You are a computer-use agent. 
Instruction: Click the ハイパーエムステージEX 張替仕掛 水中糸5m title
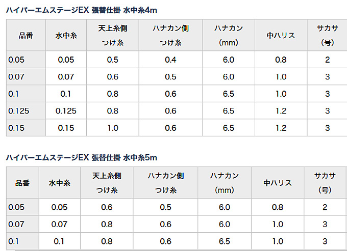pos(82,158)
